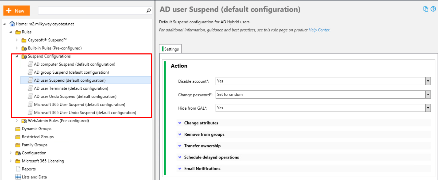Select AD group Suspend (default configuration)
438x180 pixels.
[71, 72]
